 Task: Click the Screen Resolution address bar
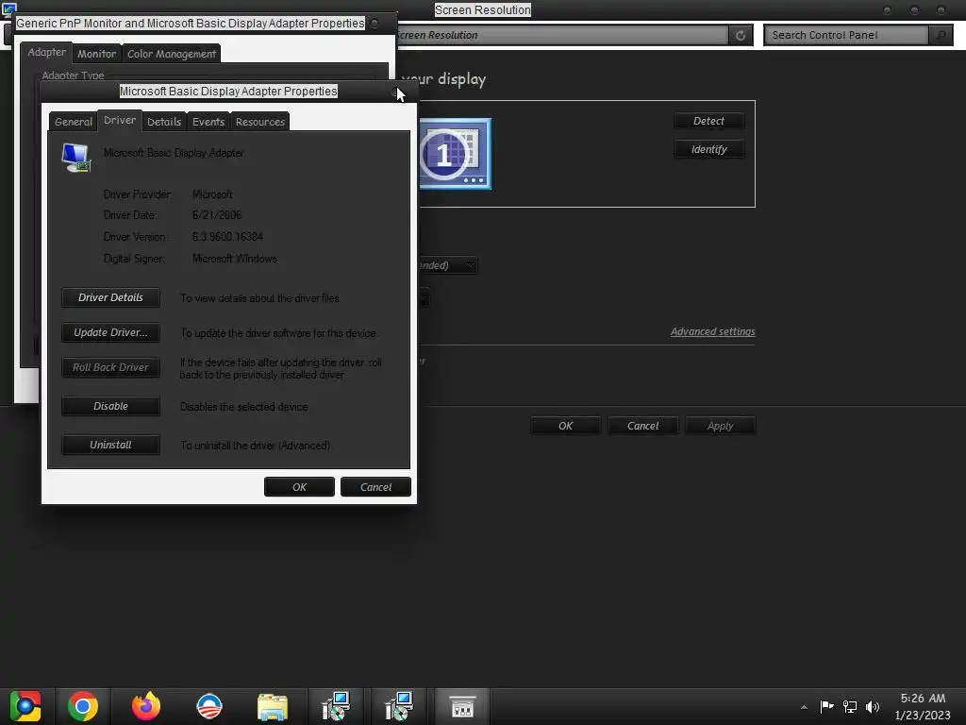pos(560,35)
